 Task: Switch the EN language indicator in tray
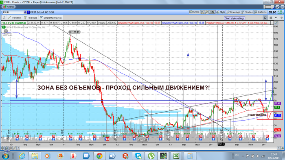click(237, 156)
